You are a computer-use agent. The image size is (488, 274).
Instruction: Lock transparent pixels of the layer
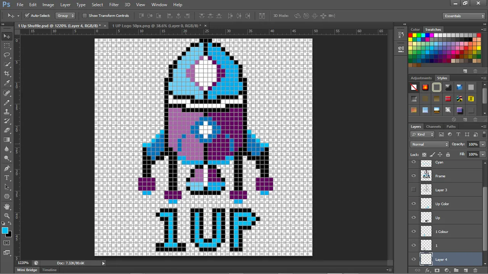[x=424, y=155]
